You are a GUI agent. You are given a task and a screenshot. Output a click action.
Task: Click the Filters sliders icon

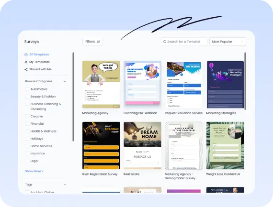pyautogui.click(x=98, y=42)
